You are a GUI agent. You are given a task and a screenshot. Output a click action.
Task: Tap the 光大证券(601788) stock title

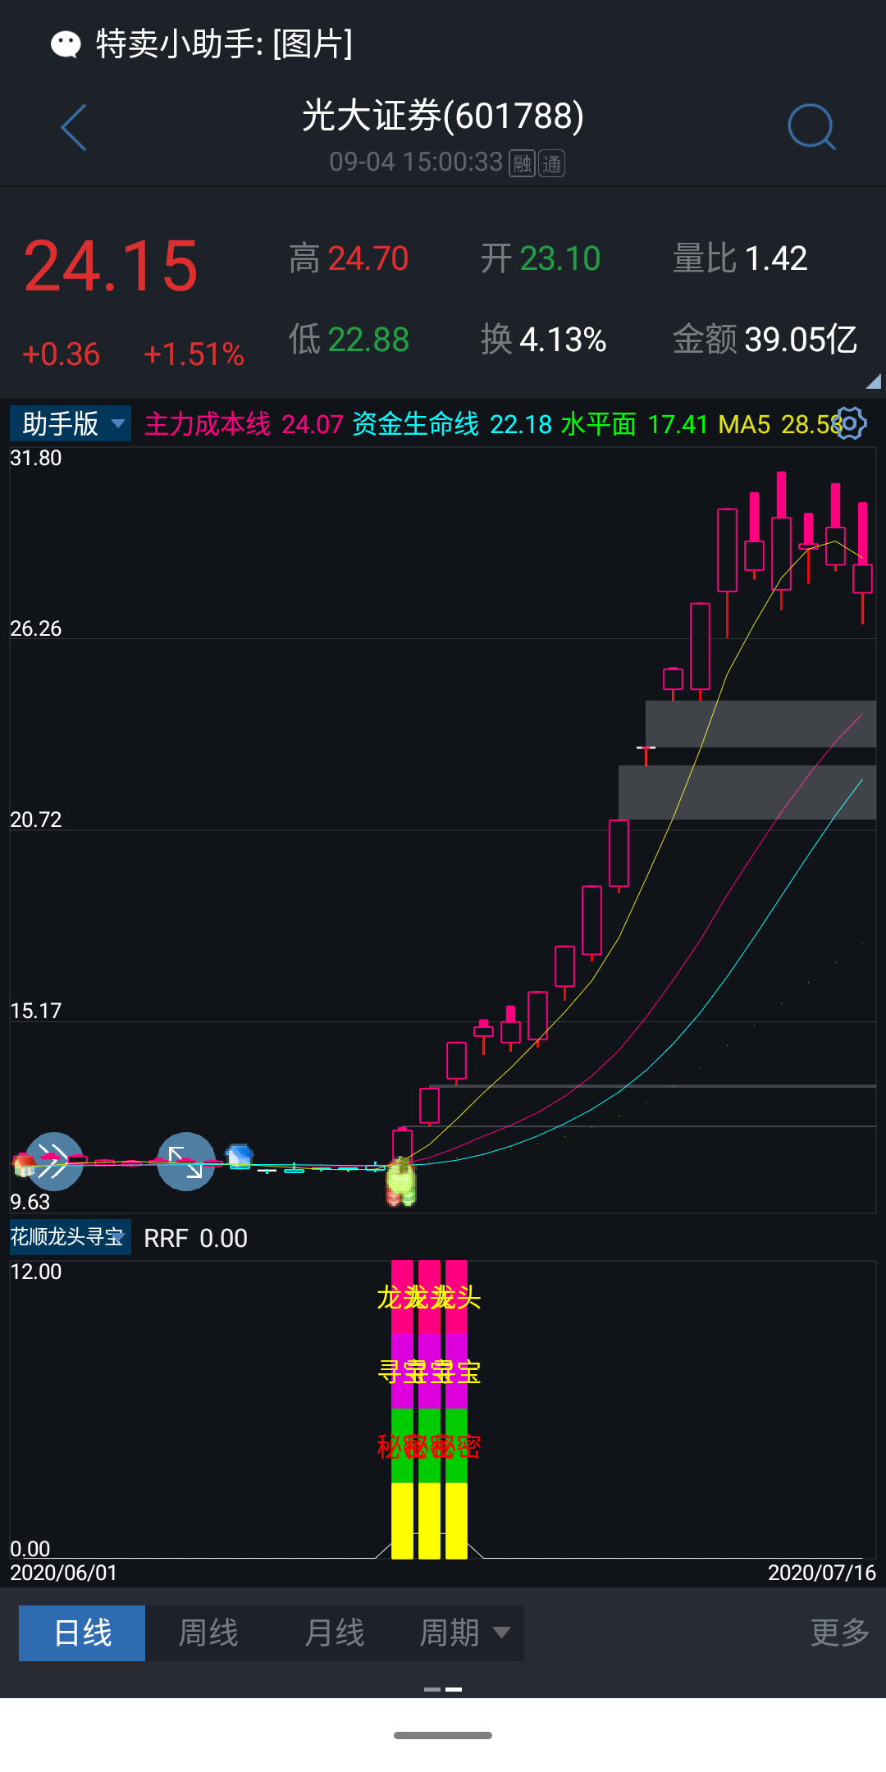coord(443,116)
